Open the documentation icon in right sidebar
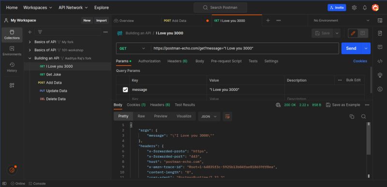 (380, 33)
